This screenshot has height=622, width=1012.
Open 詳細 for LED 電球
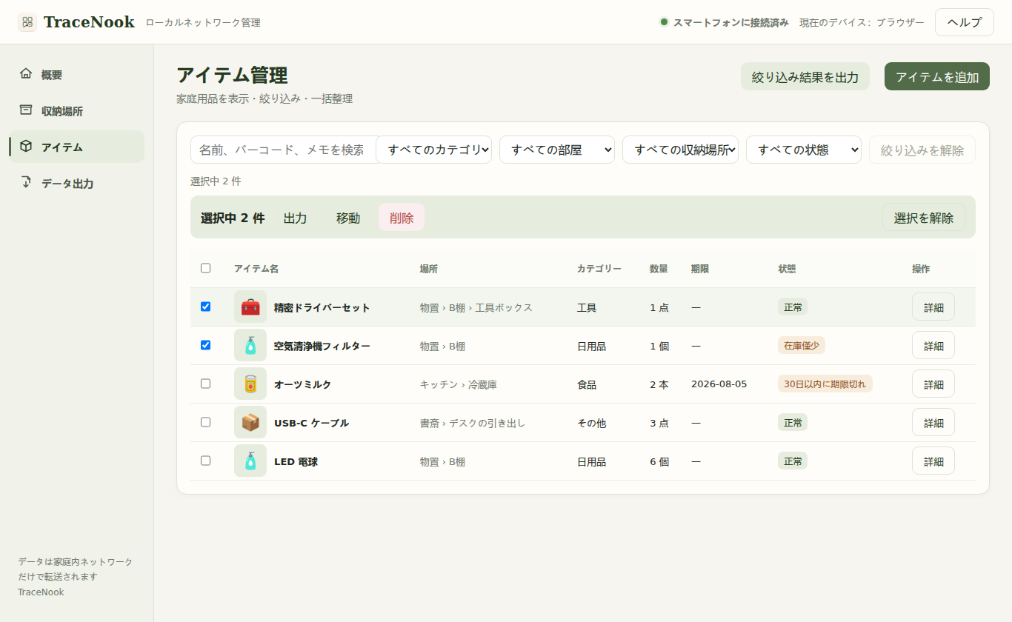pos(933,461)
